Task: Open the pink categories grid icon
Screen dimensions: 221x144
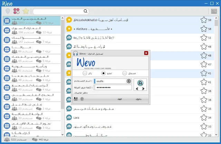Action: [x=17, y=11]
